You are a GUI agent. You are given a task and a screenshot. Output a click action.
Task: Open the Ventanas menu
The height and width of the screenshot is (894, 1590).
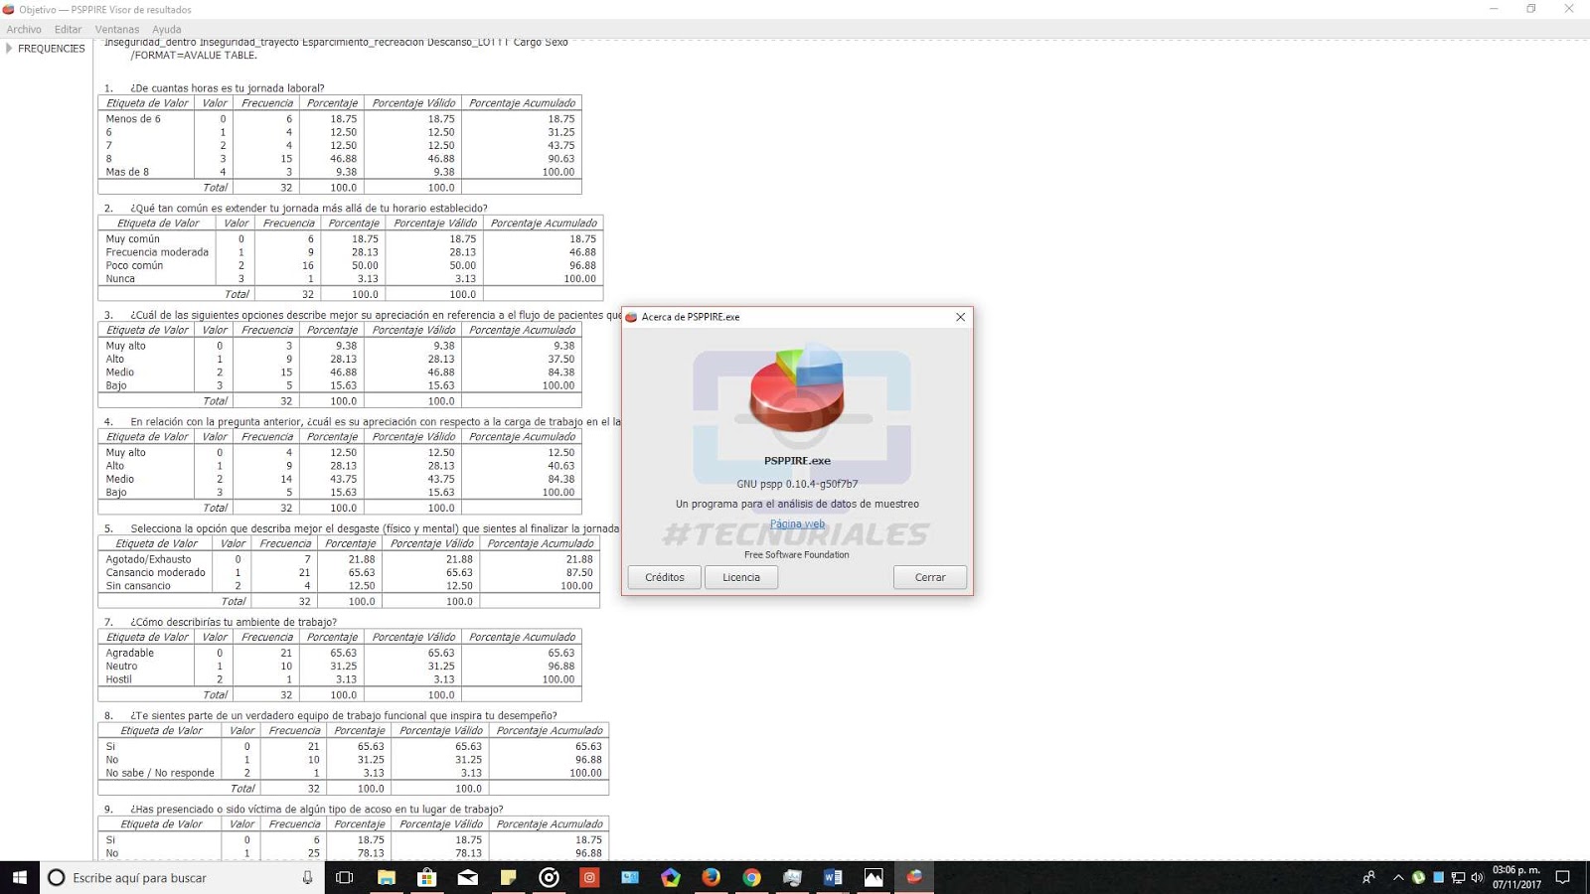(116, 29)
